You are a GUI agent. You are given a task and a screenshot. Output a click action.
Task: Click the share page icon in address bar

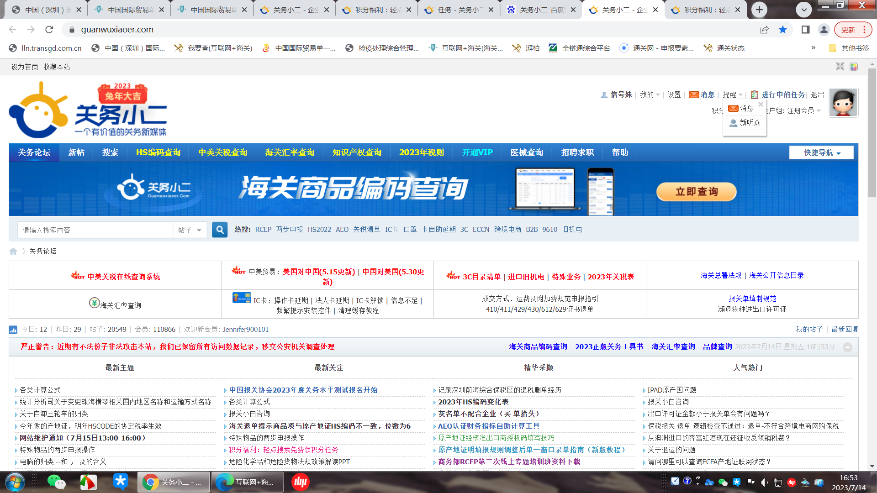(x=764, y=30)
